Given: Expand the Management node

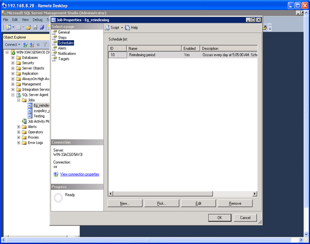Looking at the screenshot, I should click(13, 84).
